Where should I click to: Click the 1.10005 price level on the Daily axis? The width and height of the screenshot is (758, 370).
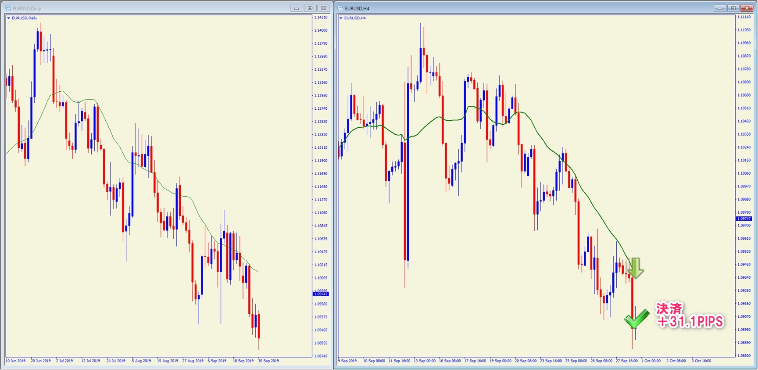321,278
